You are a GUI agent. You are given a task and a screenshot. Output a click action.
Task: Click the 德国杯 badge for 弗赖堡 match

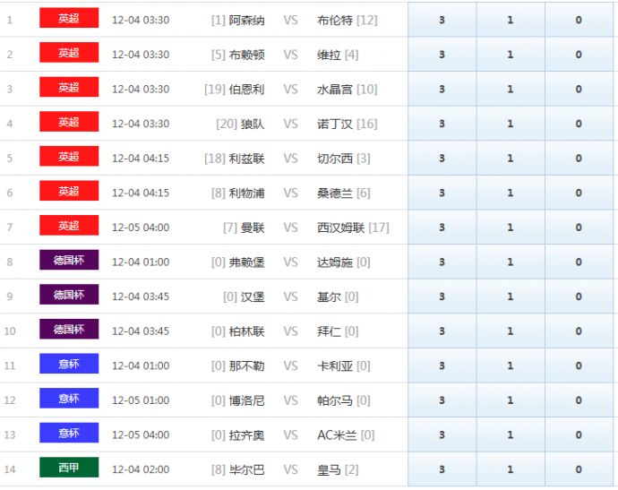[69, 261]
